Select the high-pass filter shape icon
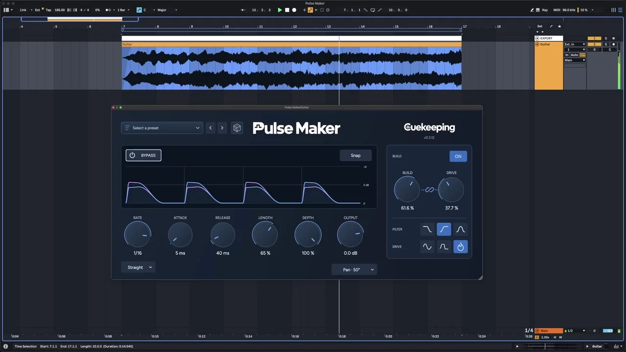Viewport: 626px width, 352px height. click(444, 229)
